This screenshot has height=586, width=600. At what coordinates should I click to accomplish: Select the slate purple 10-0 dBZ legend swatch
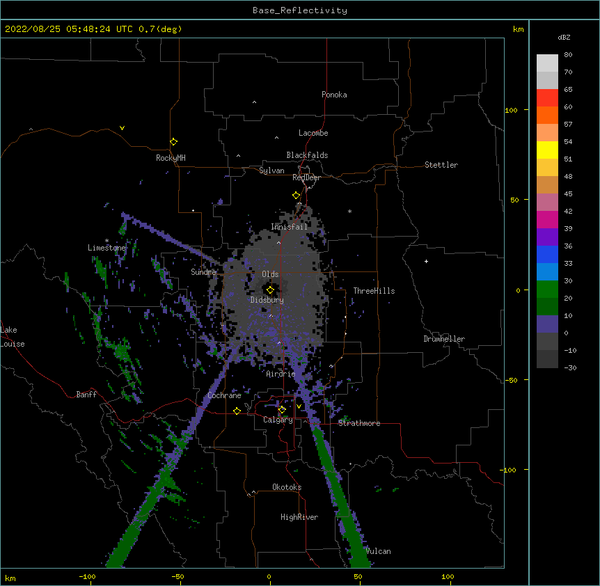click(547, 324)
